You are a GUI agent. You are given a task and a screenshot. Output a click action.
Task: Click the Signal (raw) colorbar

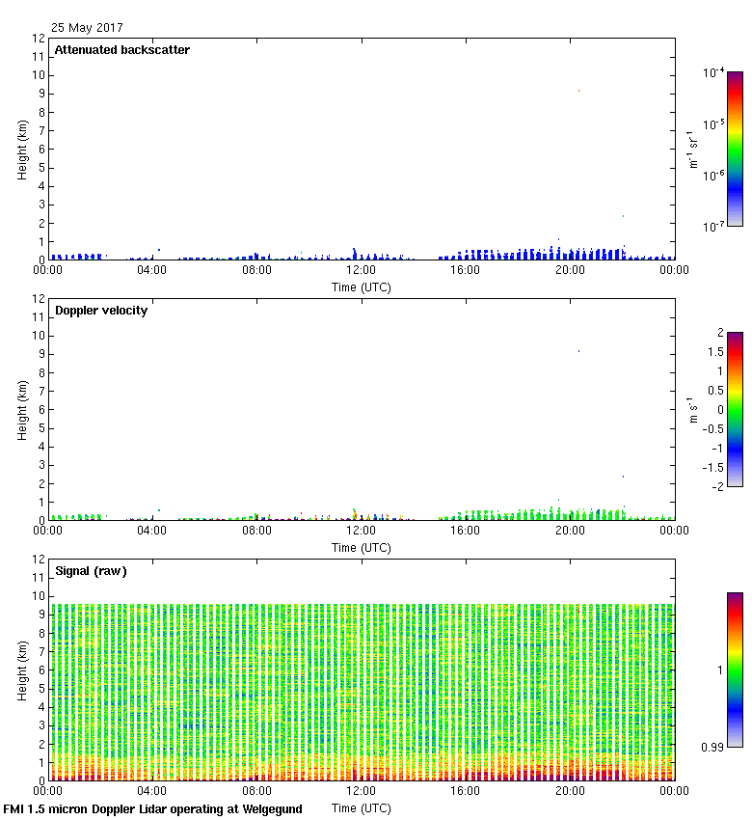point(735,670)
